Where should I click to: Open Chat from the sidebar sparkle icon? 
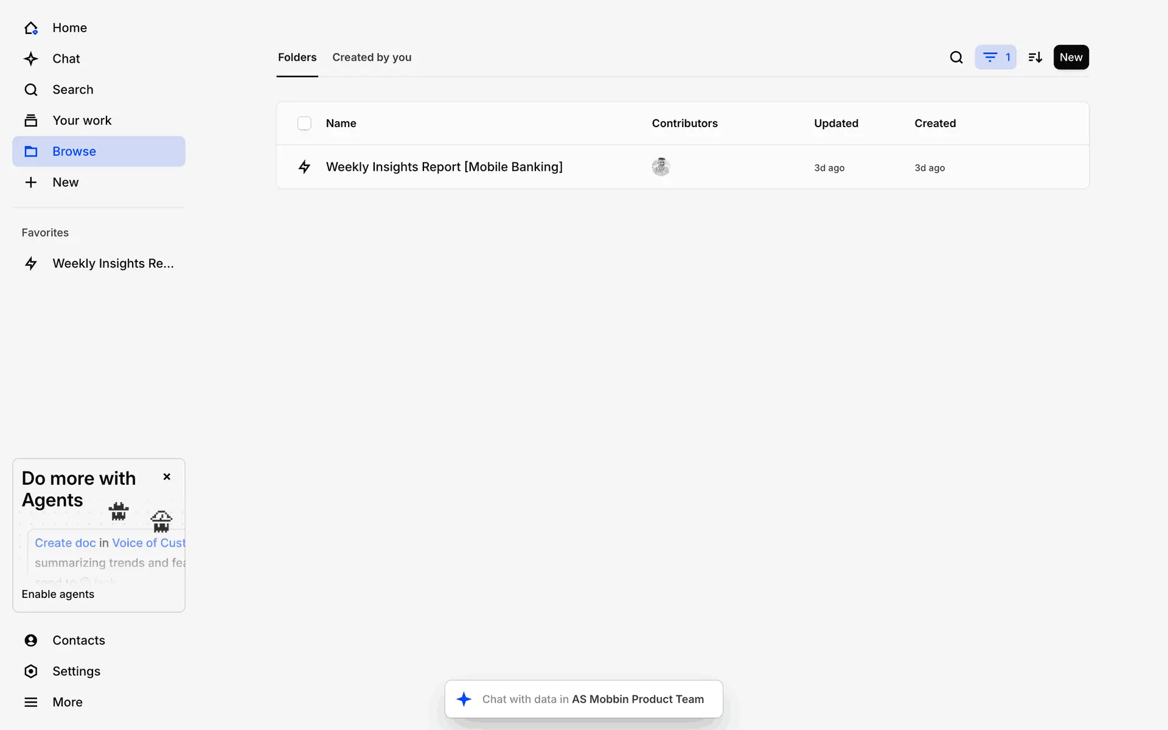click(31, 59)
